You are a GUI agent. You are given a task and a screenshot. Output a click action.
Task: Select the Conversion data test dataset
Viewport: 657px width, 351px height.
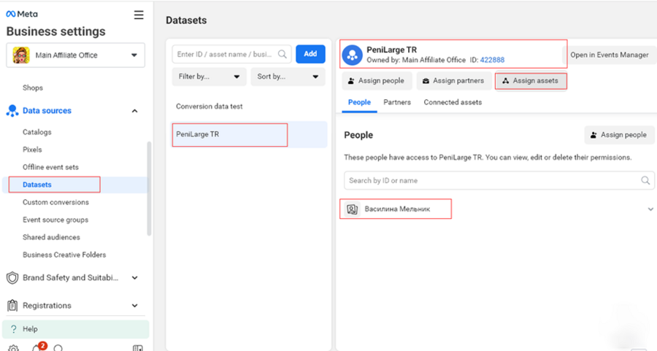click(x=209, y=107)
